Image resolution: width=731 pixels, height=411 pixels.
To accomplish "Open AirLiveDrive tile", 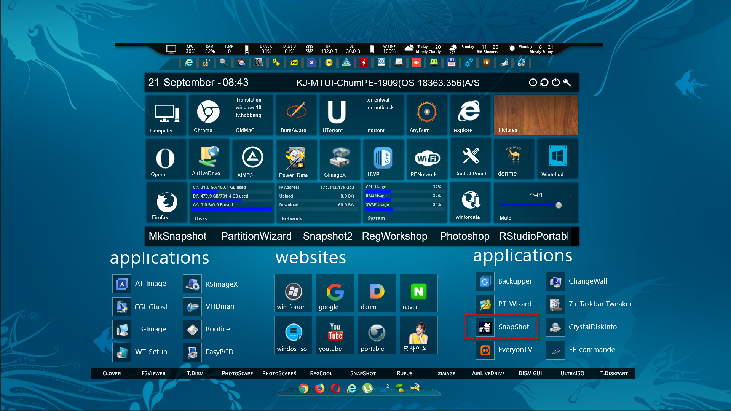I will (209, 159).
